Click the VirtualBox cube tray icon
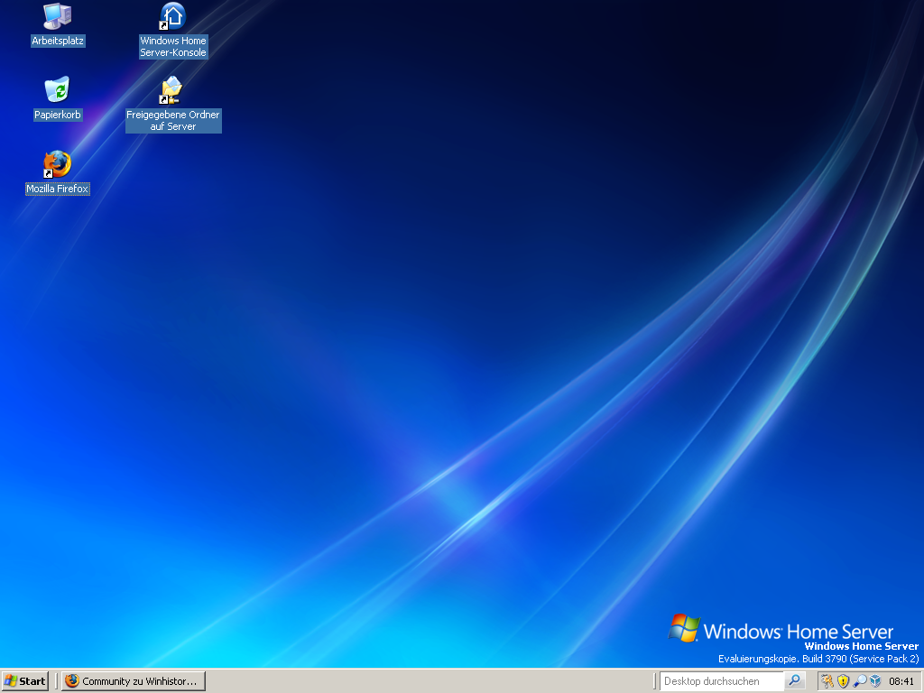 875,681
